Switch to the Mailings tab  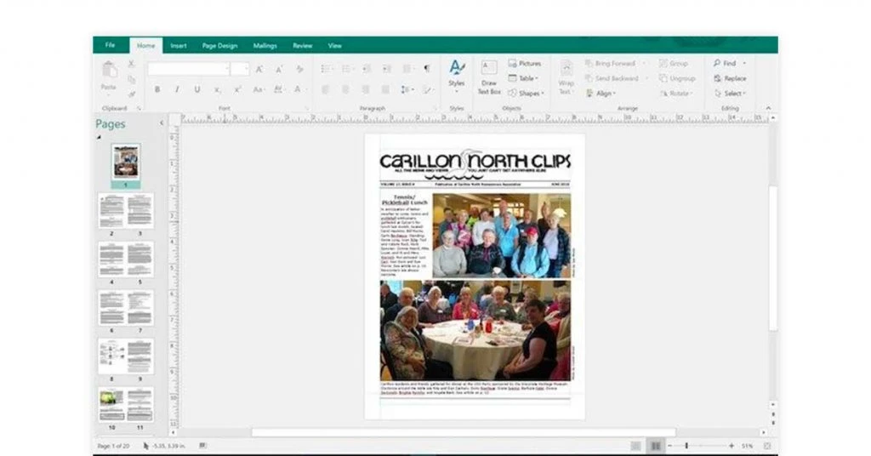265,46
